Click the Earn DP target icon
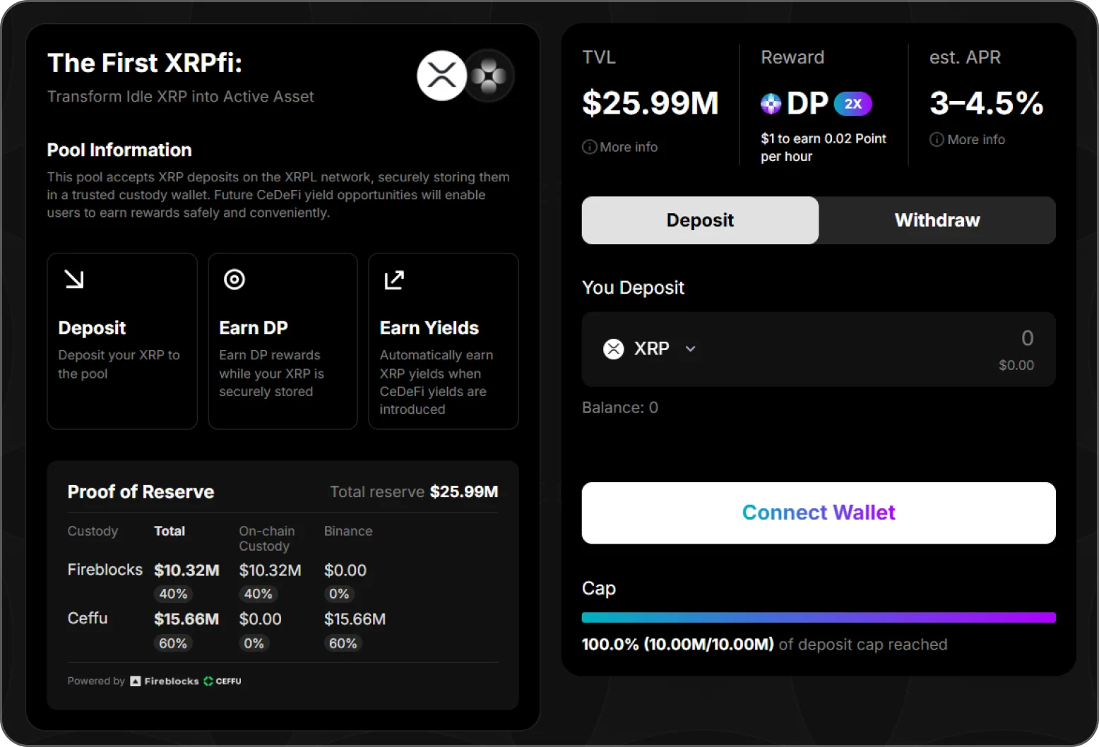Screen dimensions: 1099x747 point(234,280)
